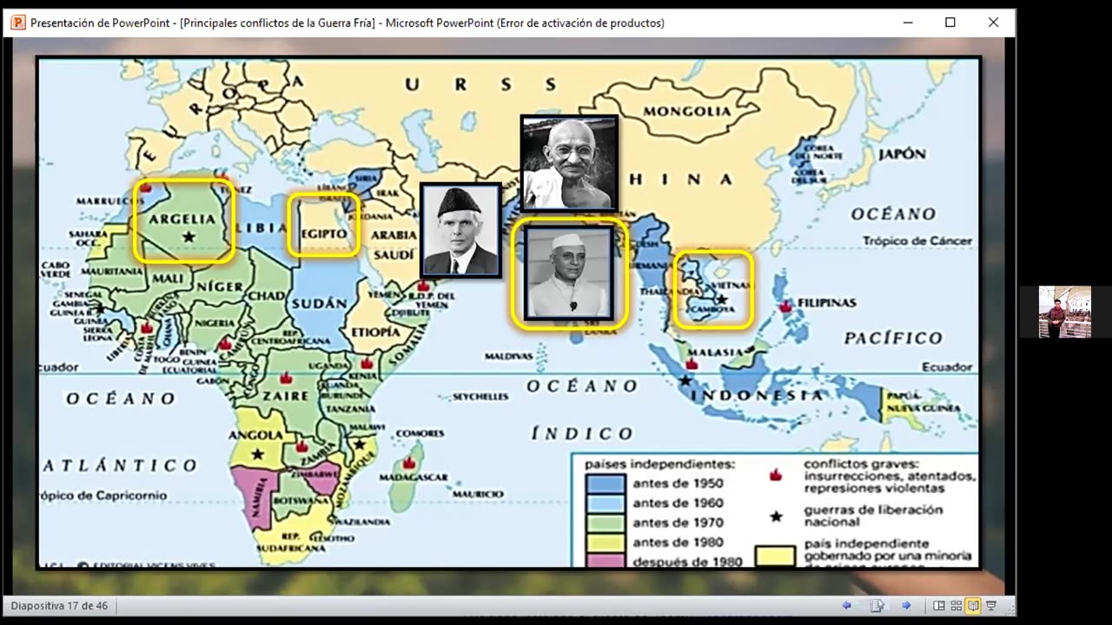Viewport: 1112px width, 625px height.
Task: Click the presenter webcam thumbnail
Action: [x=1065, y=312]
